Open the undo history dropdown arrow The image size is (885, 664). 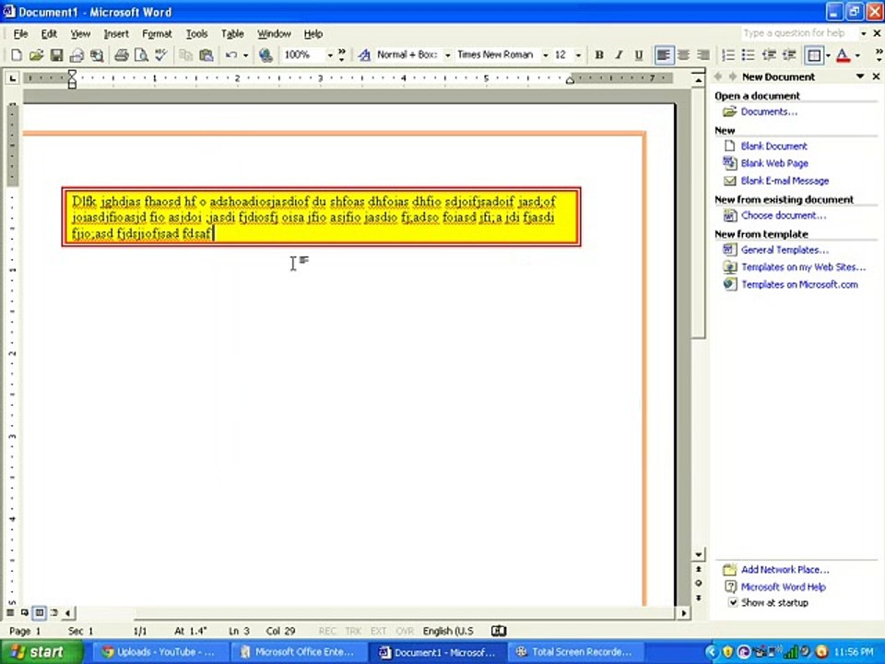(245, 55)
